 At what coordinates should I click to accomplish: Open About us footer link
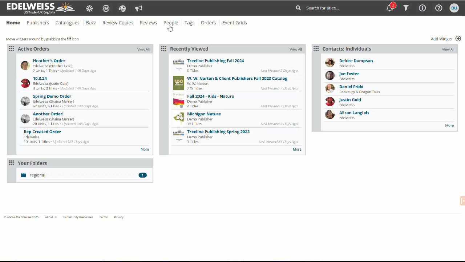coord(51,217)
